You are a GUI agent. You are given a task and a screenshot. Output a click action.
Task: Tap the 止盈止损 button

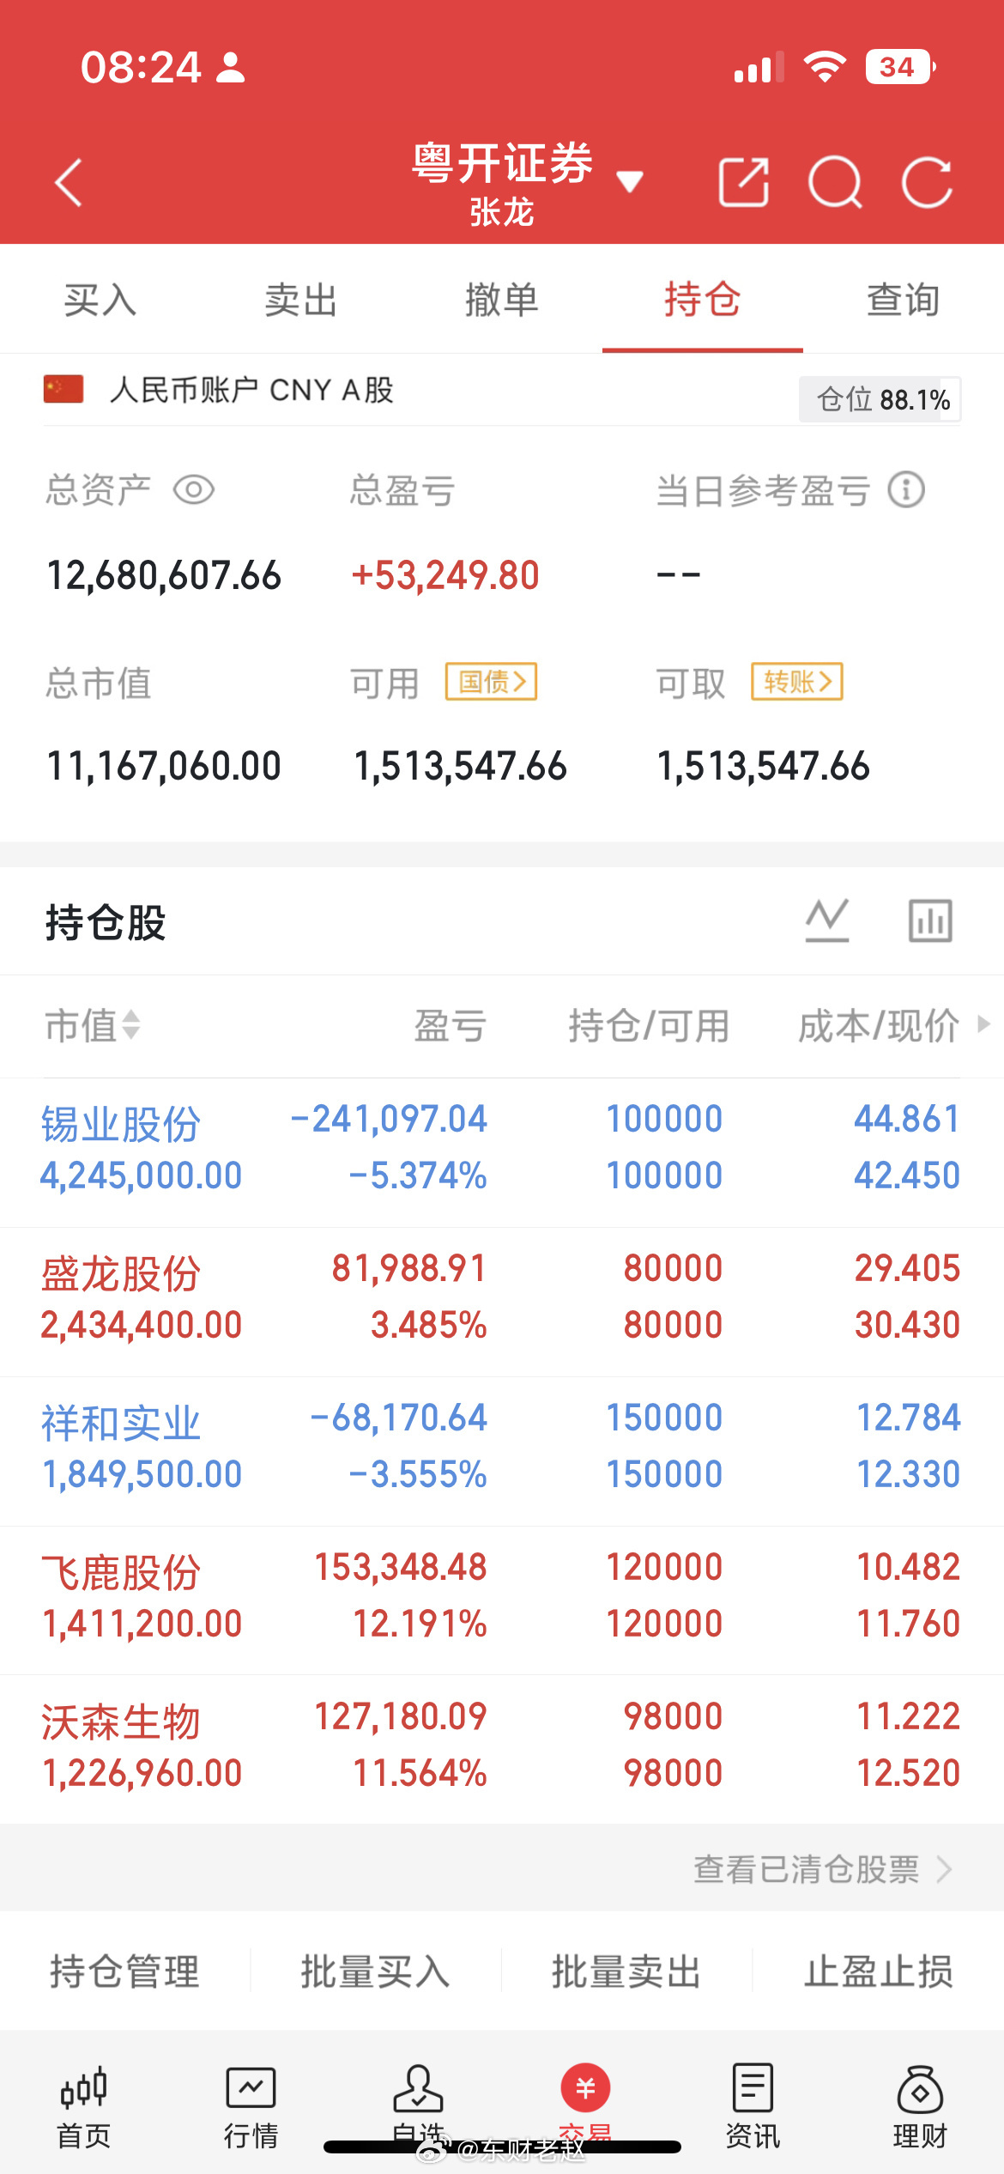point(879,1971)
